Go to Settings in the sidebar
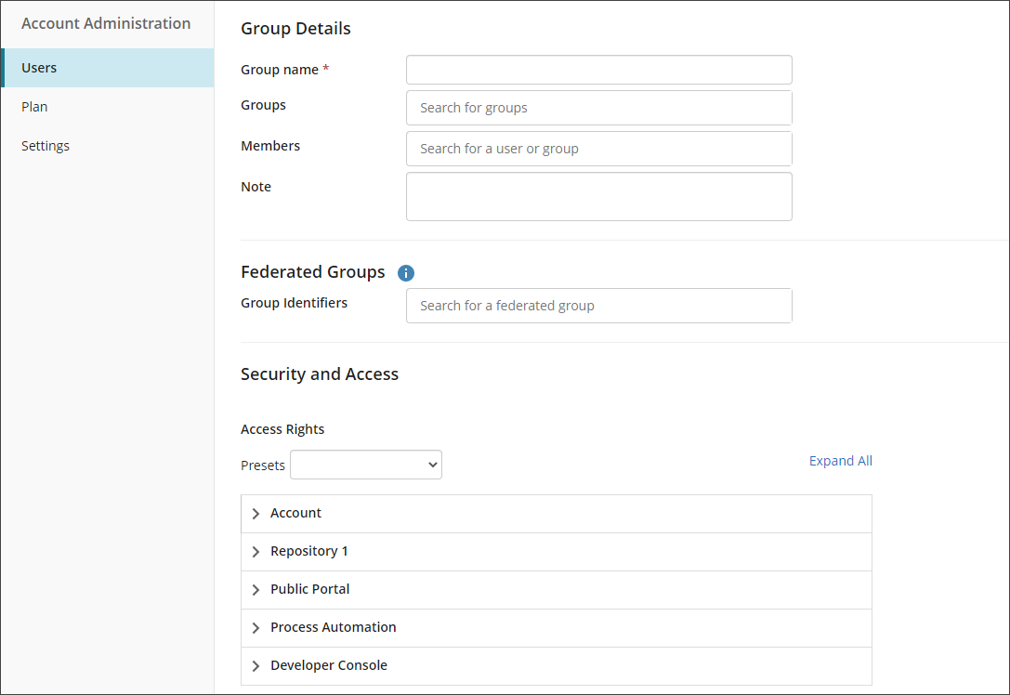Screen dimensions: 1010x695 tap(46, 146)
